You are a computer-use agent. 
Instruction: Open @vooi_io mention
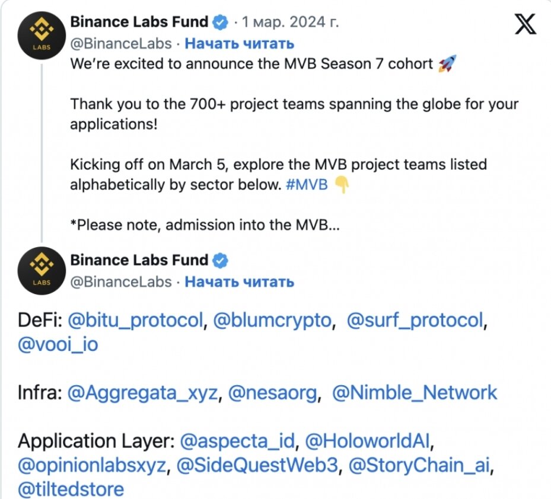[x=58, y=344]
